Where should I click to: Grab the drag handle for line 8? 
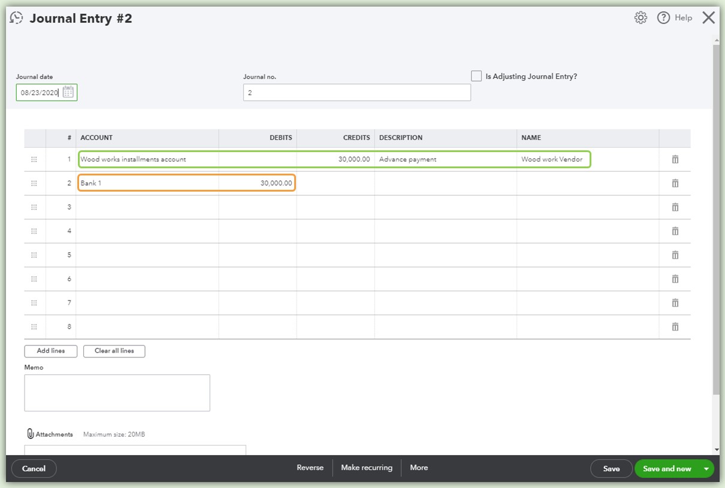34,327
